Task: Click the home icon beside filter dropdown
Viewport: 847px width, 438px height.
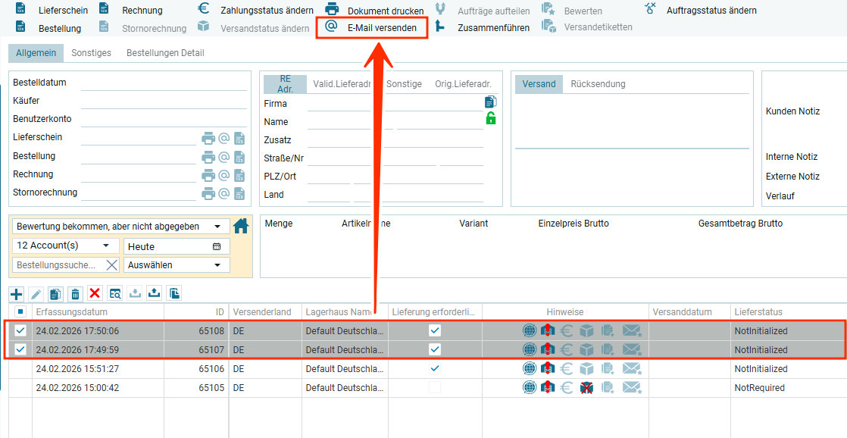Action: coord(241,226)
